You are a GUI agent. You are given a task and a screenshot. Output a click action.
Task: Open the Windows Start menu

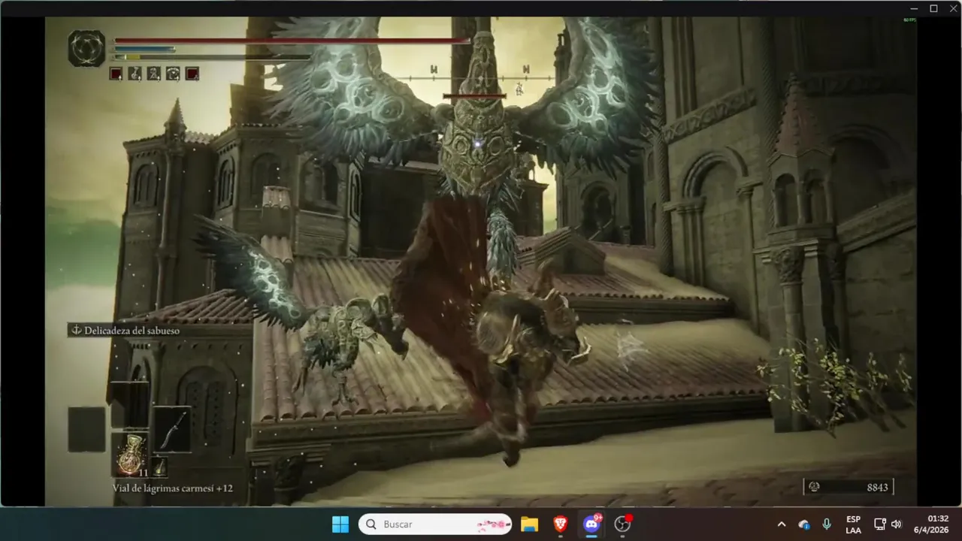(340, 524)
